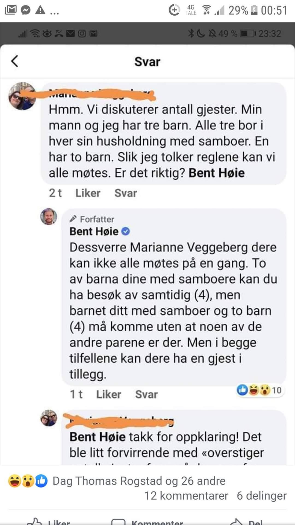Tap the blue verified badge beside Bent Høie

tap(125, 232)
